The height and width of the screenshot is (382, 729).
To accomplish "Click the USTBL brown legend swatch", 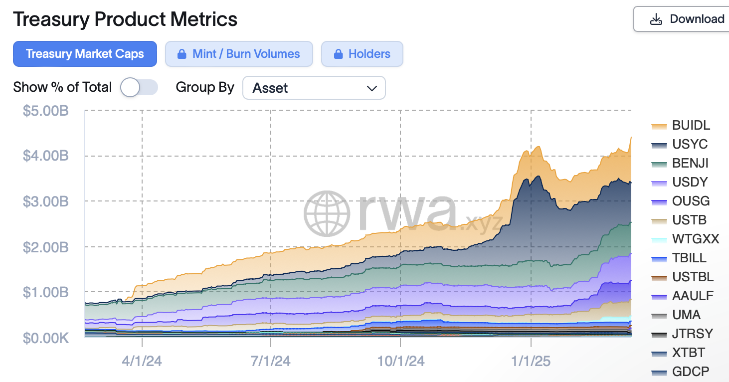I will click(659, 278).
